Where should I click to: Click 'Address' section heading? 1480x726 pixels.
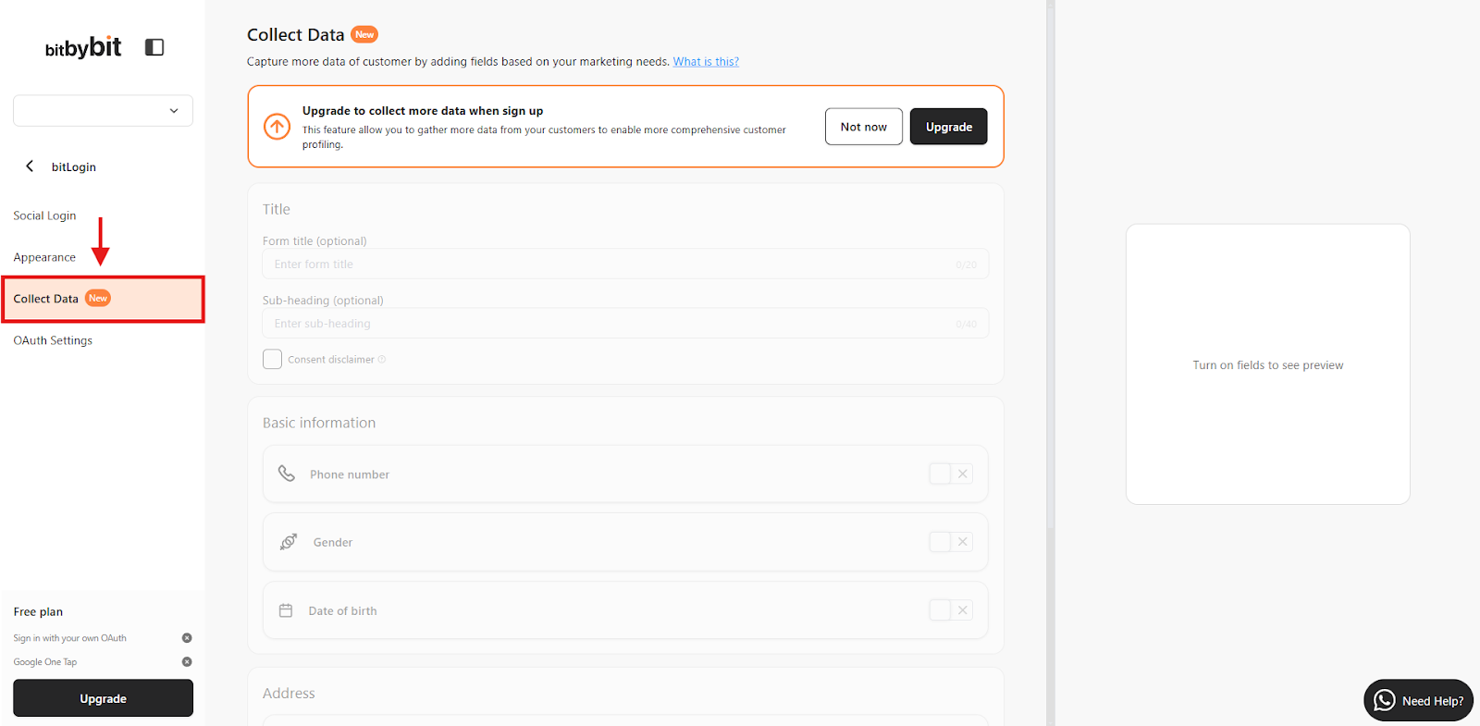(289, 693)
